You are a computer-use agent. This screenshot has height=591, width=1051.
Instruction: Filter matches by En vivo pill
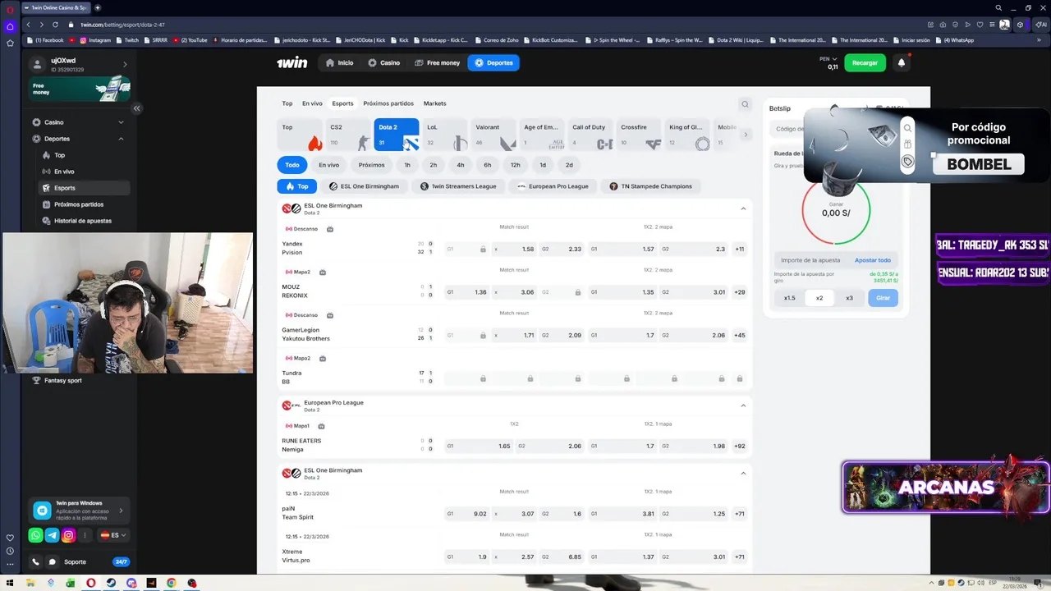[328, 165]
